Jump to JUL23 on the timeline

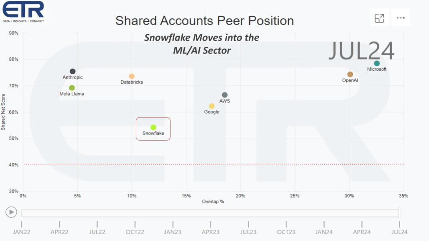(248, 232)
